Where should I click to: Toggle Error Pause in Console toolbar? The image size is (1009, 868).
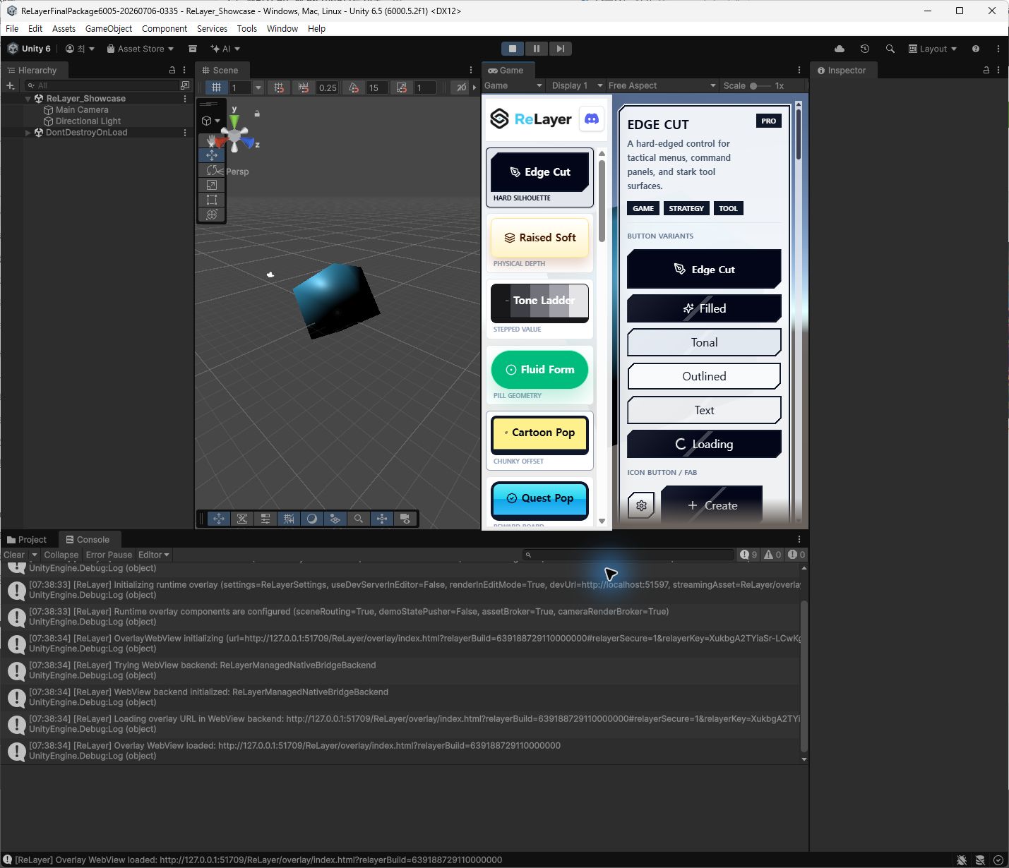tap(109, 555)
